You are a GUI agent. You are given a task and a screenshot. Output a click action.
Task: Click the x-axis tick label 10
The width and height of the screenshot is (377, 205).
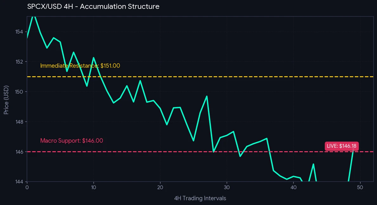pos(94,188)
